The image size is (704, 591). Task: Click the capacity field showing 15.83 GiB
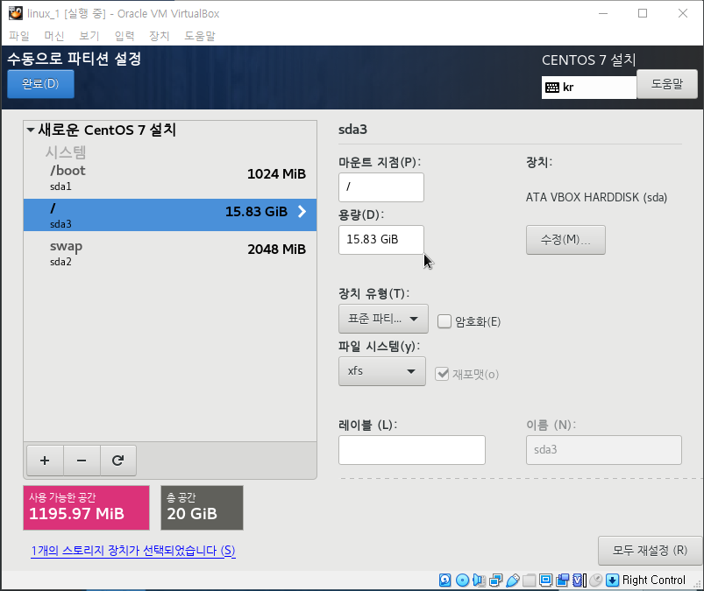381,239
